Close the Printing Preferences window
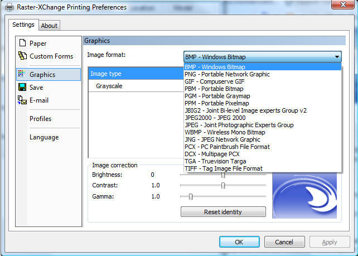Viewport: 358px width, 256px height. pyautogui.click(x=343, y=4)
